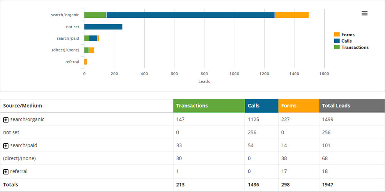Click the blue Calls bar for not set
The width and height of the screenshot is (385, 192).
point(103,27)
